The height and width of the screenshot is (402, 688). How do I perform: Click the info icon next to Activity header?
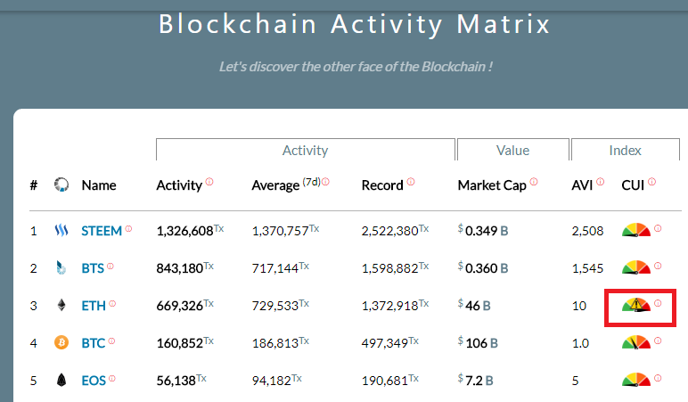tap(209, 182)
